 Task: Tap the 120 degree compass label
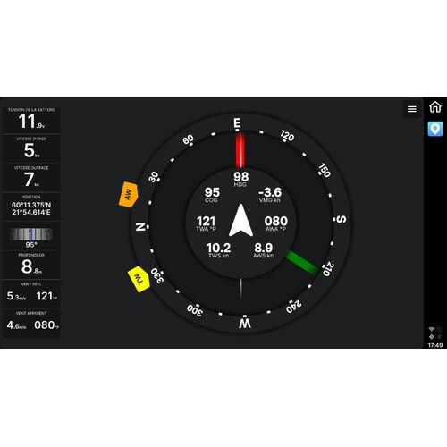coord(287,136)
